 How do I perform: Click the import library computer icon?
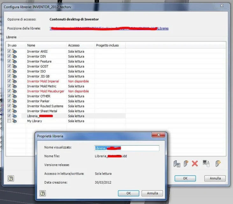point(206,164)
